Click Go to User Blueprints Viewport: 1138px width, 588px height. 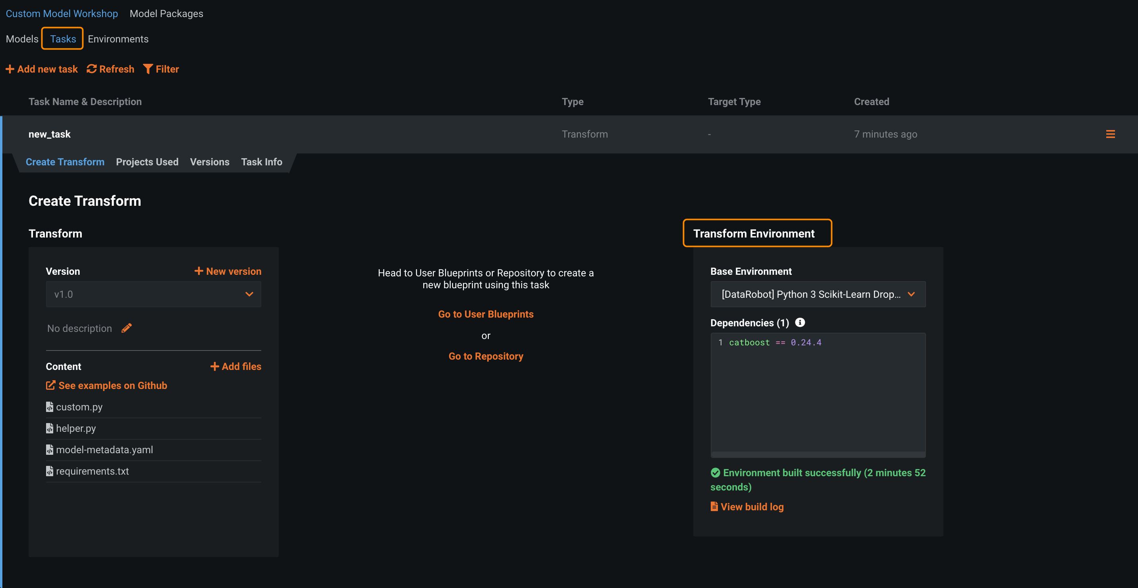click(x=486, y=314)
